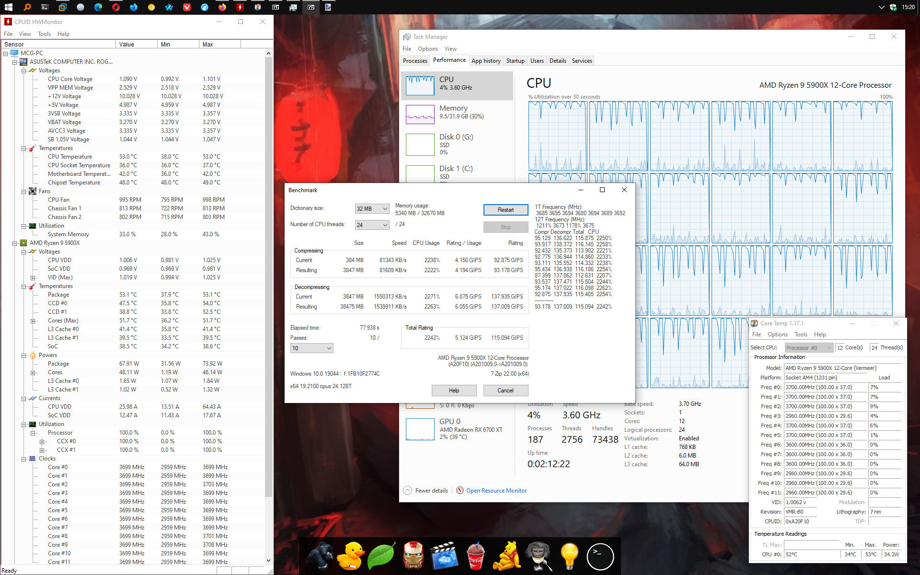Open the Dictionary size dropdown
920x575 pixels.
(372, 209)
